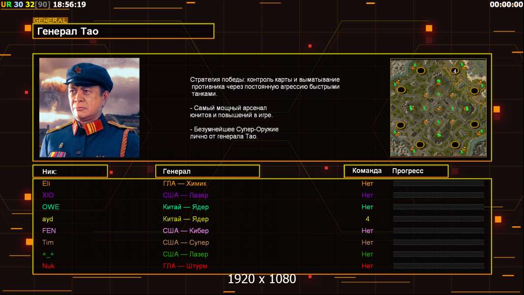Open Nuk's "ГЛА — Штурм" general entry
The image size is (524, 295).
[x=185, y=266]
